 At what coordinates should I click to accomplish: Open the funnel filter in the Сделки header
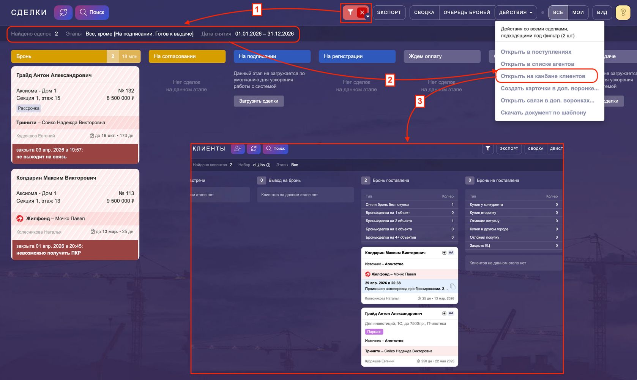click(x=350, y=12)
